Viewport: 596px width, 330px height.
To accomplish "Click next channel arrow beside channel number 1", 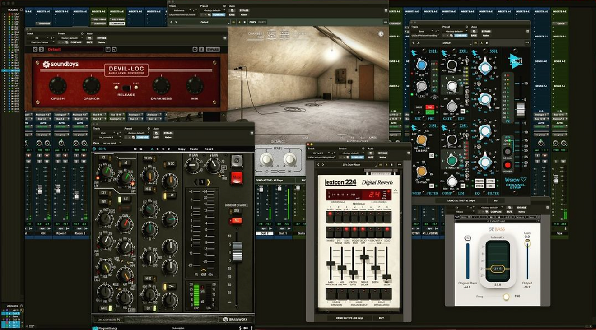I will coord(208,181).
